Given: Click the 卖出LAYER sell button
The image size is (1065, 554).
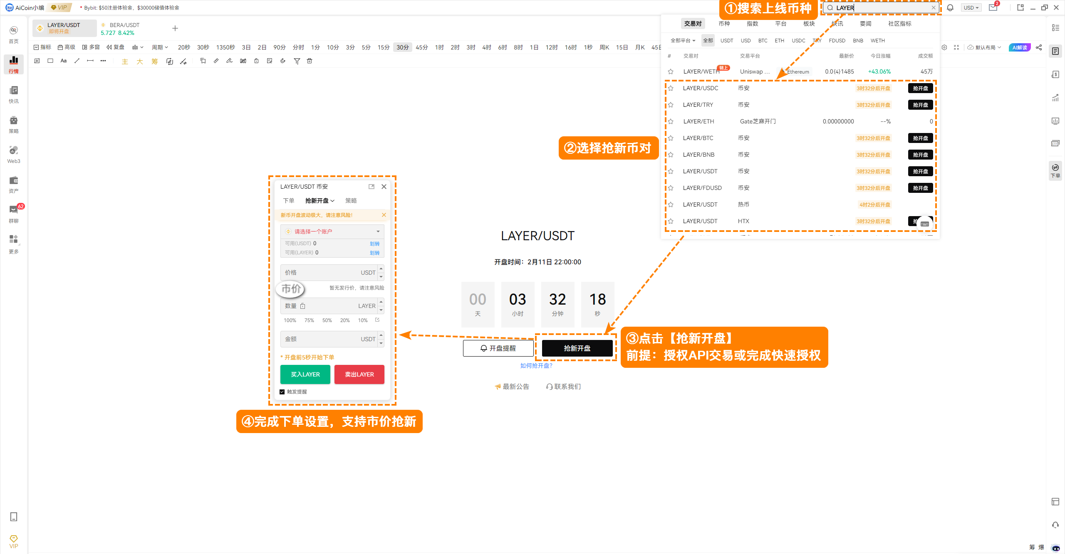Looking at the screenshot, I should (x=359, y=374).
